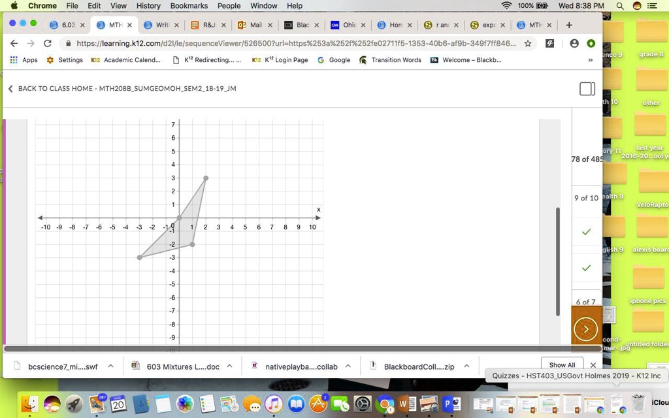Advance with the orange circular next arrow
The width and height of the screenshot is (669, 418).
pyautogui.click(x=585, y=328)
